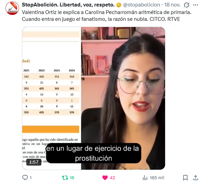This screenshot has height=183, width=203.
Task: Click the tweet text about Valentina Ortiz
Action: pos(107,16)
